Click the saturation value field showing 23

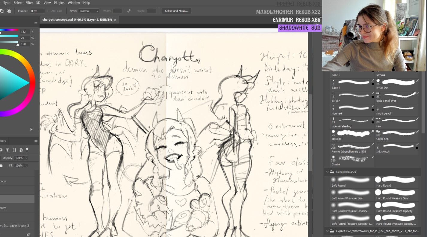(25, 38)
